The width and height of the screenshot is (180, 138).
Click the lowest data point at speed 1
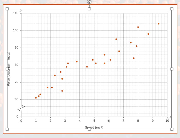tap(36, 98)
